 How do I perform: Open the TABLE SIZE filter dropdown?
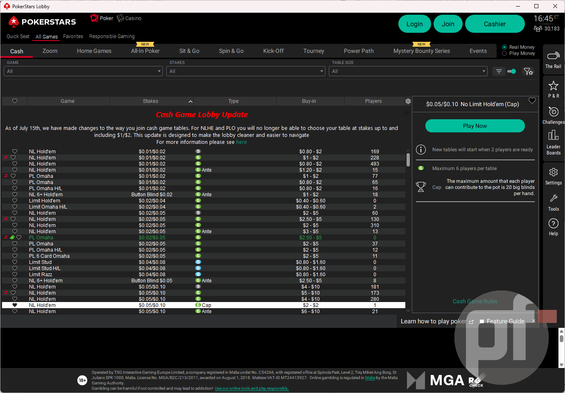[x=408, y=71]
